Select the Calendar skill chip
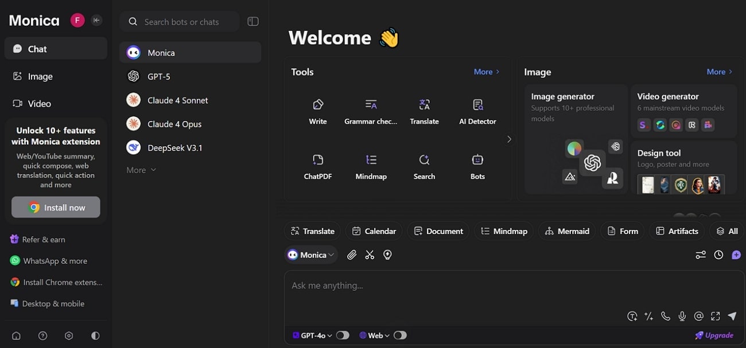 point(374,231)
